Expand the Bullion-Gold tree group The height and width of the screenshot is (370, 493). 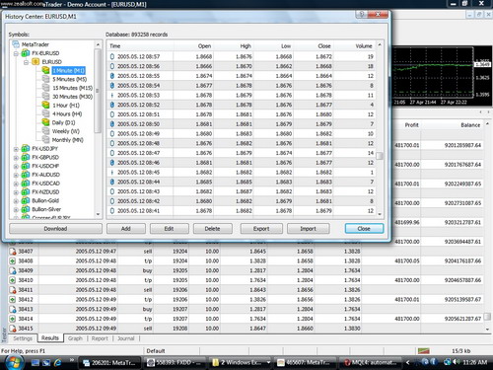click(16, 201)
